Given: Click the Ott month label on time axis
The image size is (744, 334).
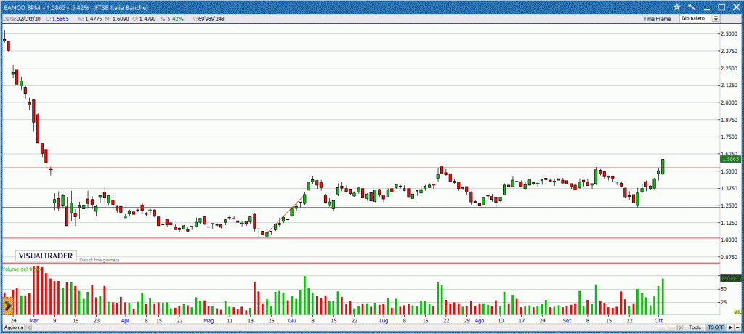Looking at the screenshot, I should pyautogui.click(x=659, y=321).
